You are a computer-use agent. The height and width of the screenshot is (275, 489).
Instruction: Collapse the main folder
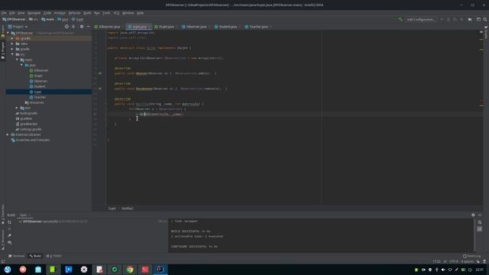[17, 60]
